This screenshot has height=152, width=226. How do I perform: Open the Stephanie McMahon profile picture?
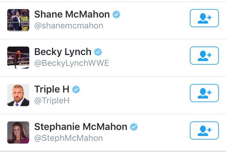pos(18,132)
